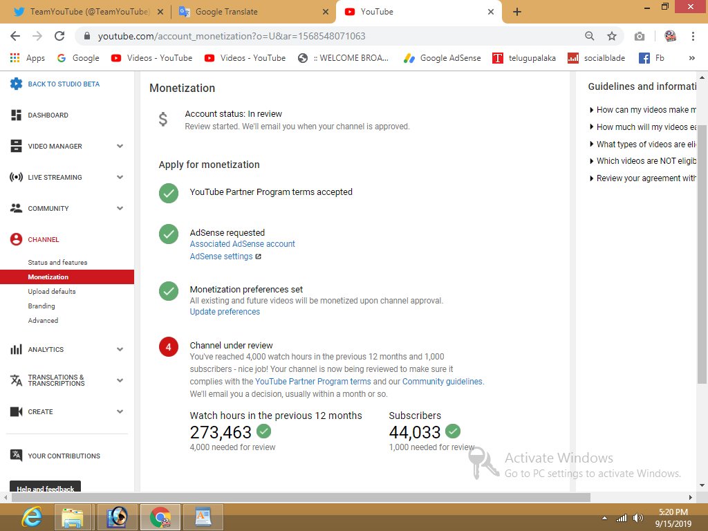Expand Analytics menu chevron
Viewport: 708px width, 531px height.
tap(120, 349)
